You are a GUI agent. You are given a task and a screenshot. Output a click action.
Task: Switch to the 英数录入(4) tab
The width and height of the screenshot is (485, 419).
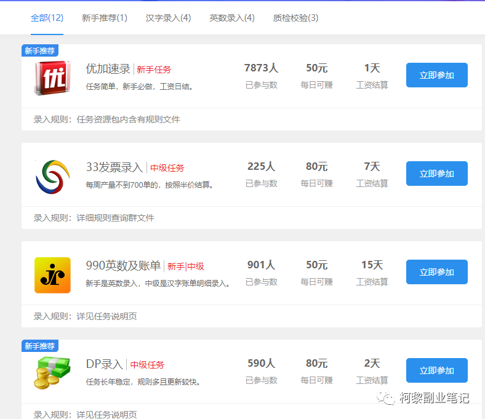[232, 18]
